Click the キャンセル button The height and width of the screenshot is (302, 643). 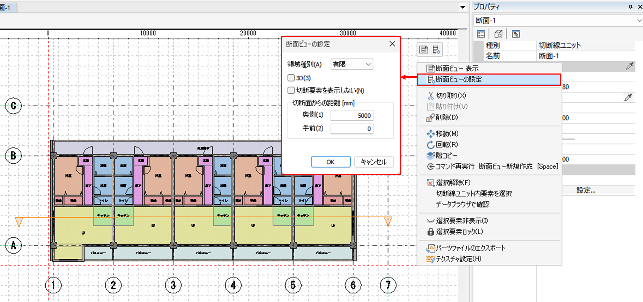(374, 162)
